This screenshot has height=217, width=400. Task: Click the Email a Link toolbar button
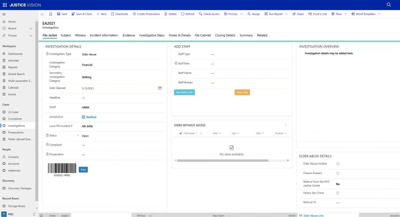coord(317,14)
